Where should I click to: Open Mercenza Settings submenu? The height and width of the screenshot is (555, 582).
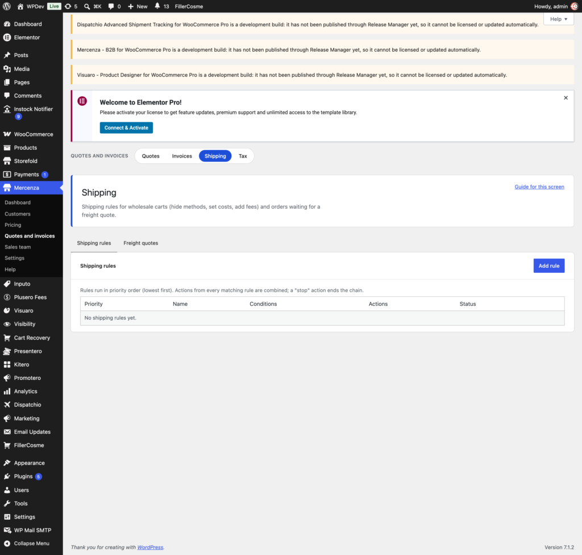14,258
